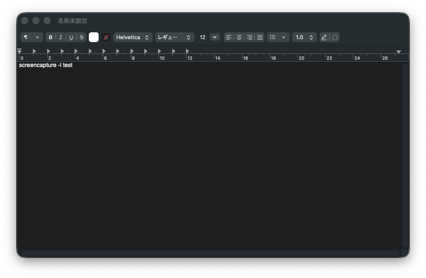Toggle strikethrough formatting
The width and height of the screenshot is (426, 278).
tap(81, 37)
